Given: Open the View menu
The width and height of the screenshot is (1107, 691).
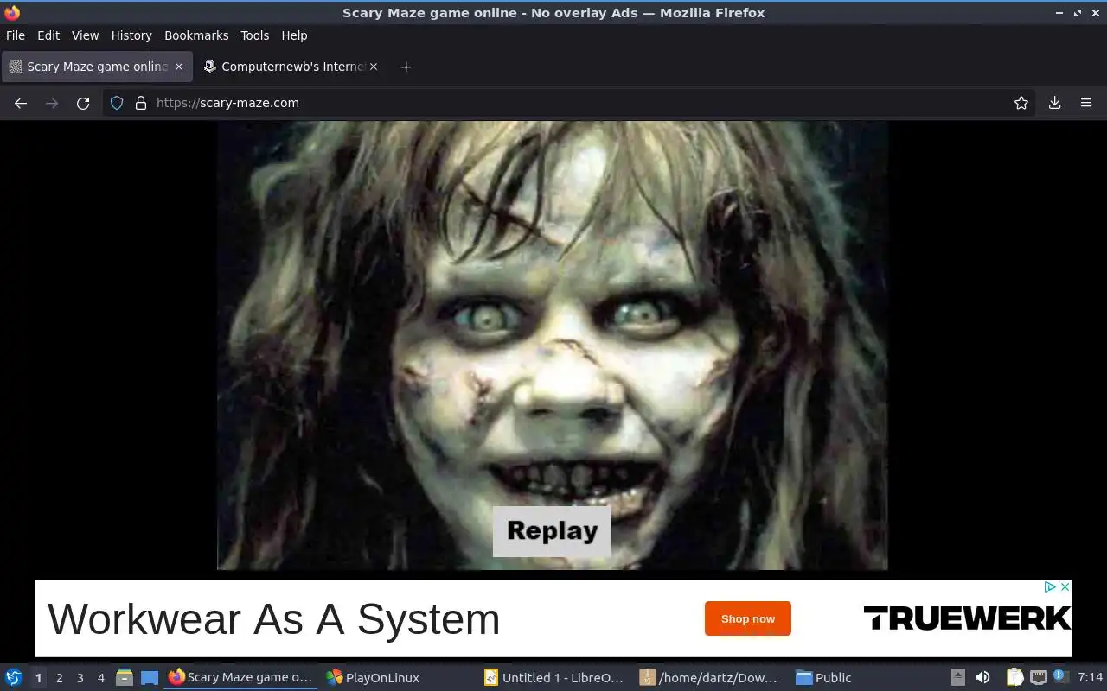Looking at the screenshot, I should tap(85, 35).
